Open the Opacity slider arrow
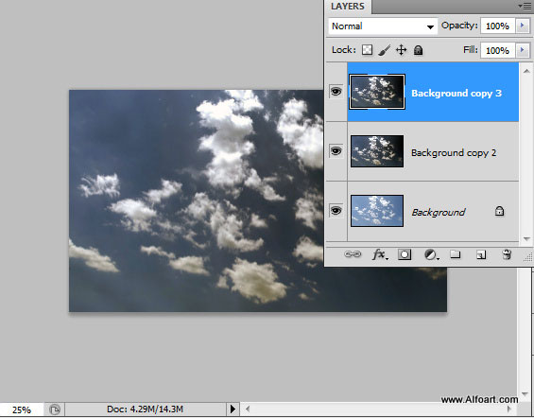The width and height of the screenshot is (534, 418). (x=523, y=26)
